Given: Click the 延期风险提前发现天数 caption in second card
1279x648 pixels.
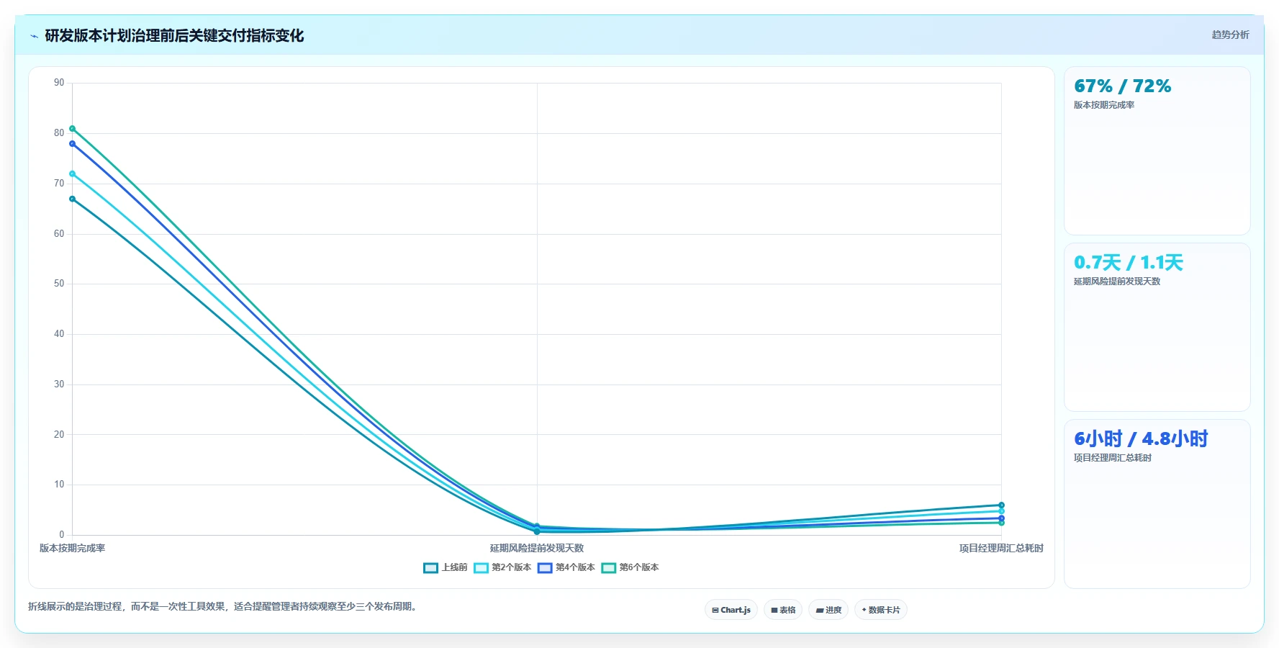Looking at the screenshot, I should point(1117,282).
